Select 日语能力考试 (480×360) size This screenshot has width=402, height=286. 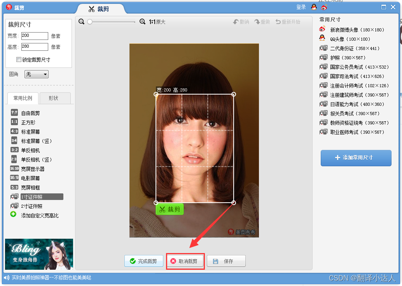pyautogui.click(x=352, y=104)
